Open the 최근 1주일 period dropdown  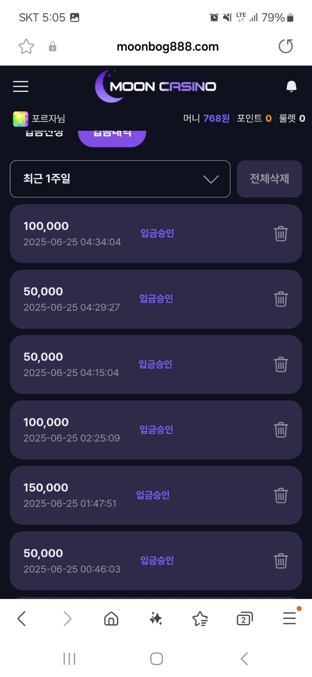click(x=120, y=179)
